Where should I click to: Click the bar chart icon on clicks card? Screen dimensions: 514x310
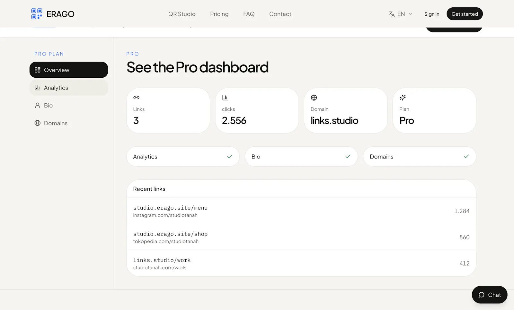click(225, 98)
